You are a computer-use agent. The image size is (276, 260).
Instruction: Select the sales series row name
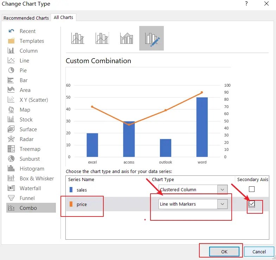click(x=82, y=190)
